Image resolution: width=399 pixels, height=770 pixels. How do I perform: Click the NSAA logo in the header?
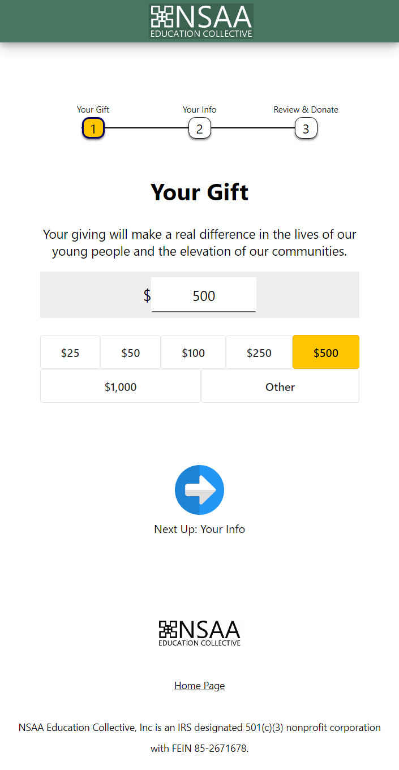coord(201,21)
